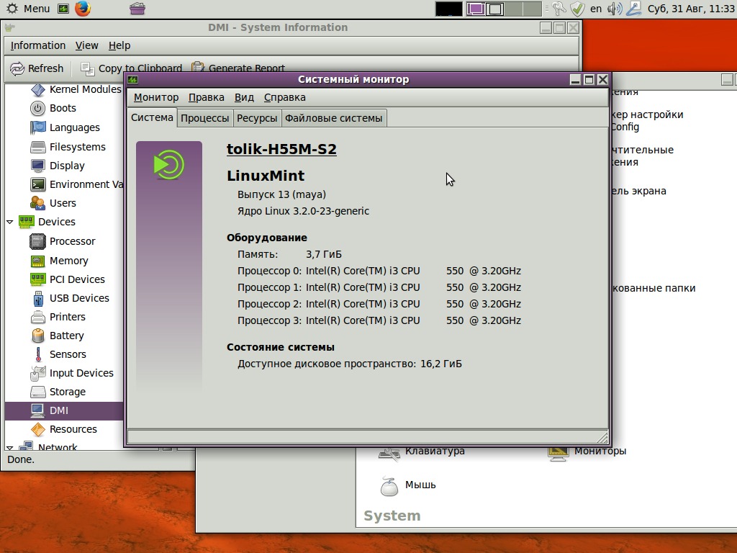
Task: Select the Boots power icon
Action: point(37,108)
